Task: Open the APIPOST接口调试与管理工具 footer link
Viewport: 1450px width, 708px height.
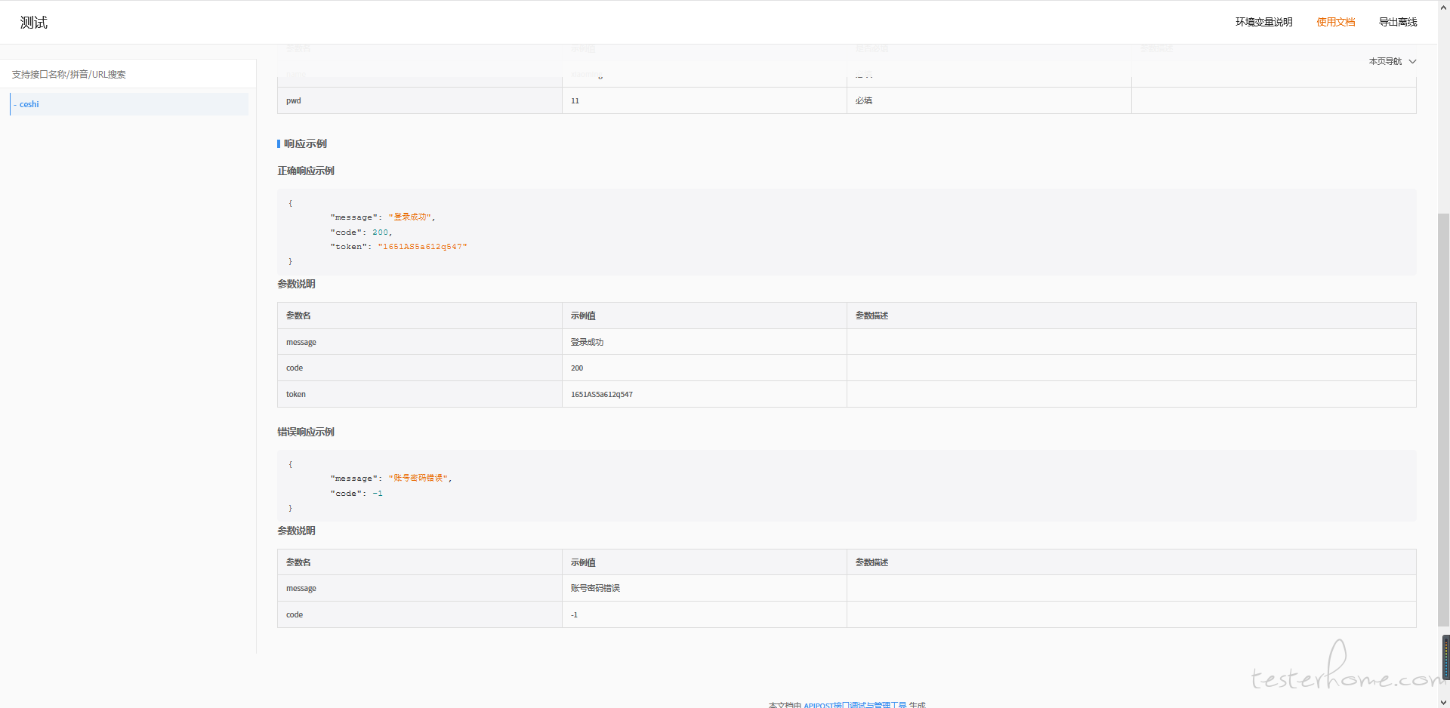Action: (855, 704)
